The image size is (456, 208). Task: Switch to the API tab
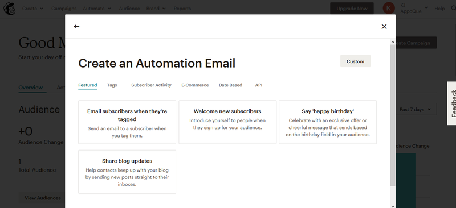tap(259, 85)
